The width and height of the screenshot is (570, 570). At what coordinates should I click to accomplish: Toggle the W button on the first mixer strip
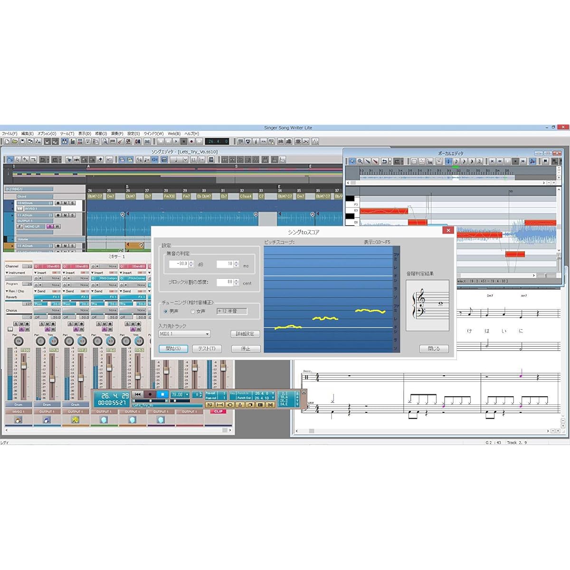pos(27,329)
